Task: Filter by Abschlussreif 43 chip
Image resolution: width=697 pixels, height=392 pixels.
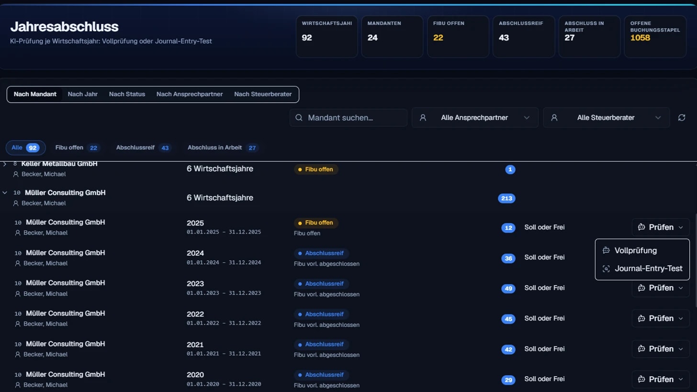Action: tap(143, 148)
